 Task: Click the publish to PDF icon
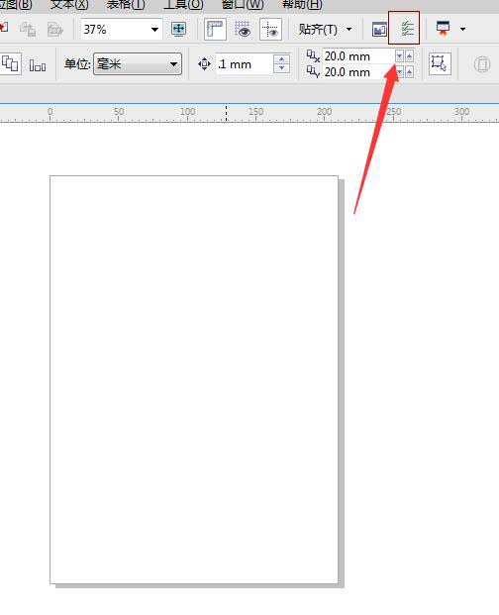point(54,30)
